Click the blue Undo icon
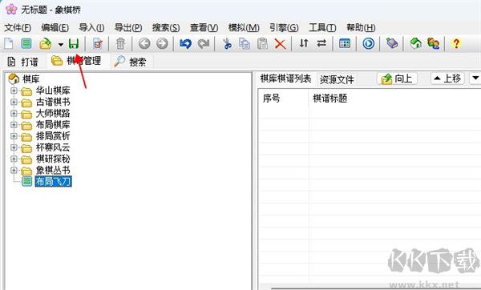 click(x=186, y=43)
